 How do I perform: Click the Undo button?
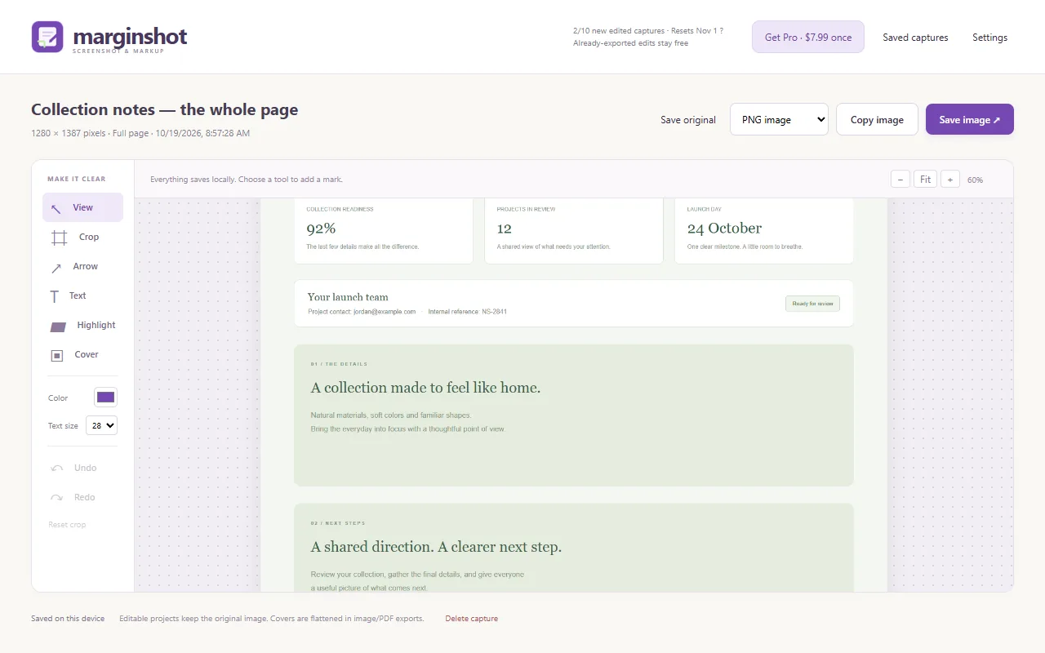[x=82, y=468]
